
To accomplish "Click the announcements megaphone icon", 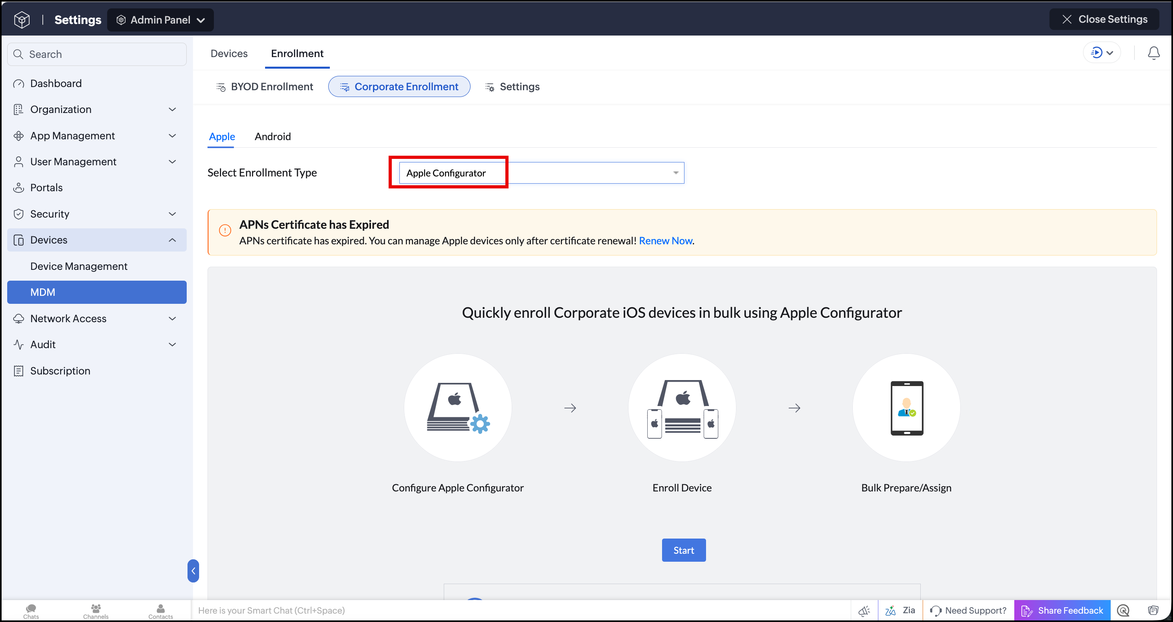I will pos(864,611).
